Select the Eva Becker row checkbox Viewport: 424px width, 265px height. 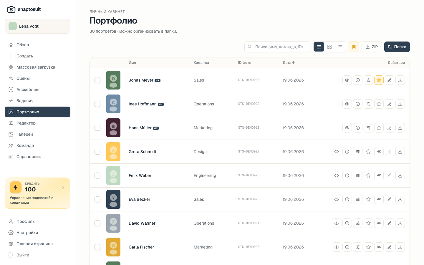point(97,199)
